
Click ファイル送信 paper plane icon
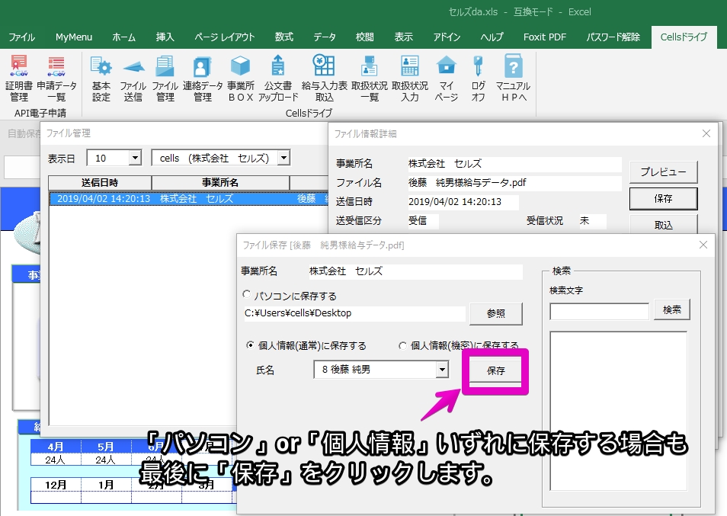pyautogui.click(x=133, y=78)
